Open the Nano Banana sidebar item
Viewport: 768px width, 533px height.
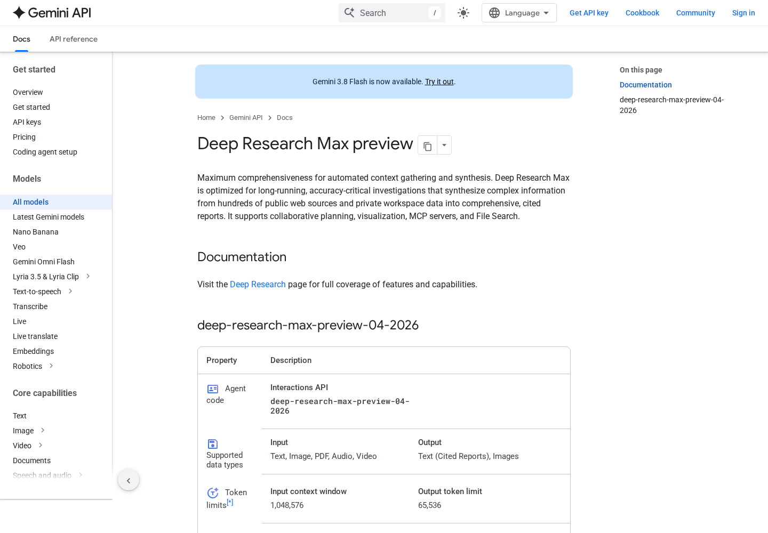click(x=36, y=232)
